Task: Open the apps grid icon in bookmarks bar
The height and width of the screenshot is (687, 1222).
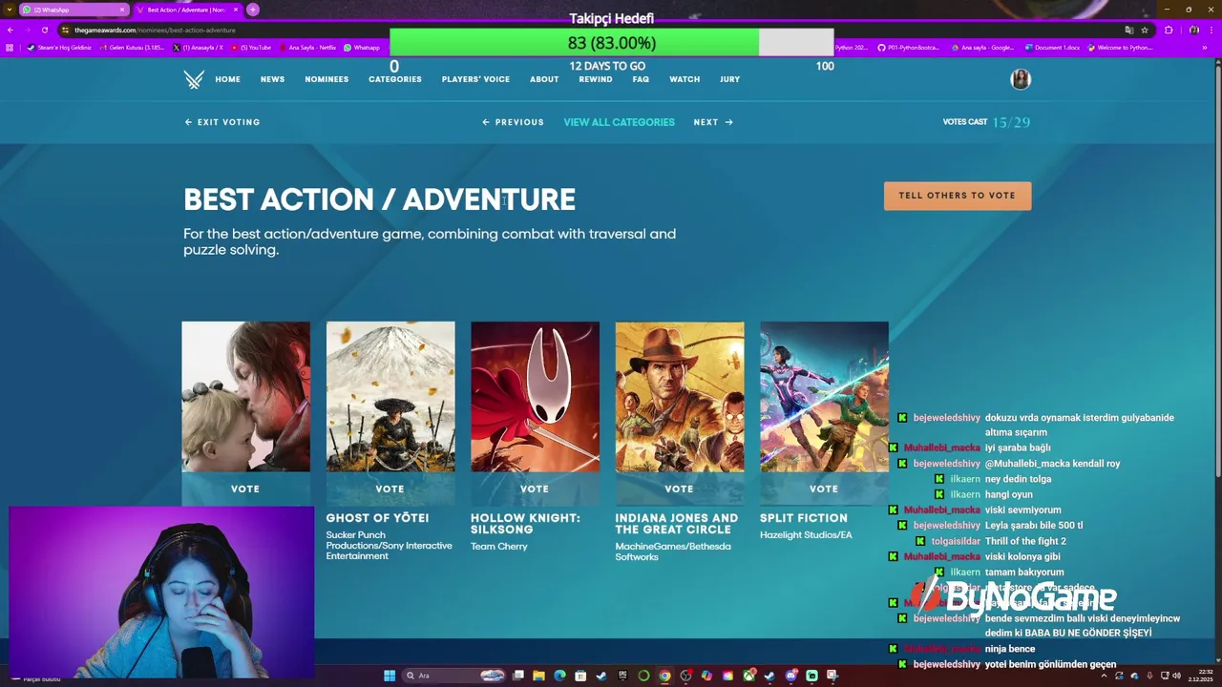Action: point(10,48)
